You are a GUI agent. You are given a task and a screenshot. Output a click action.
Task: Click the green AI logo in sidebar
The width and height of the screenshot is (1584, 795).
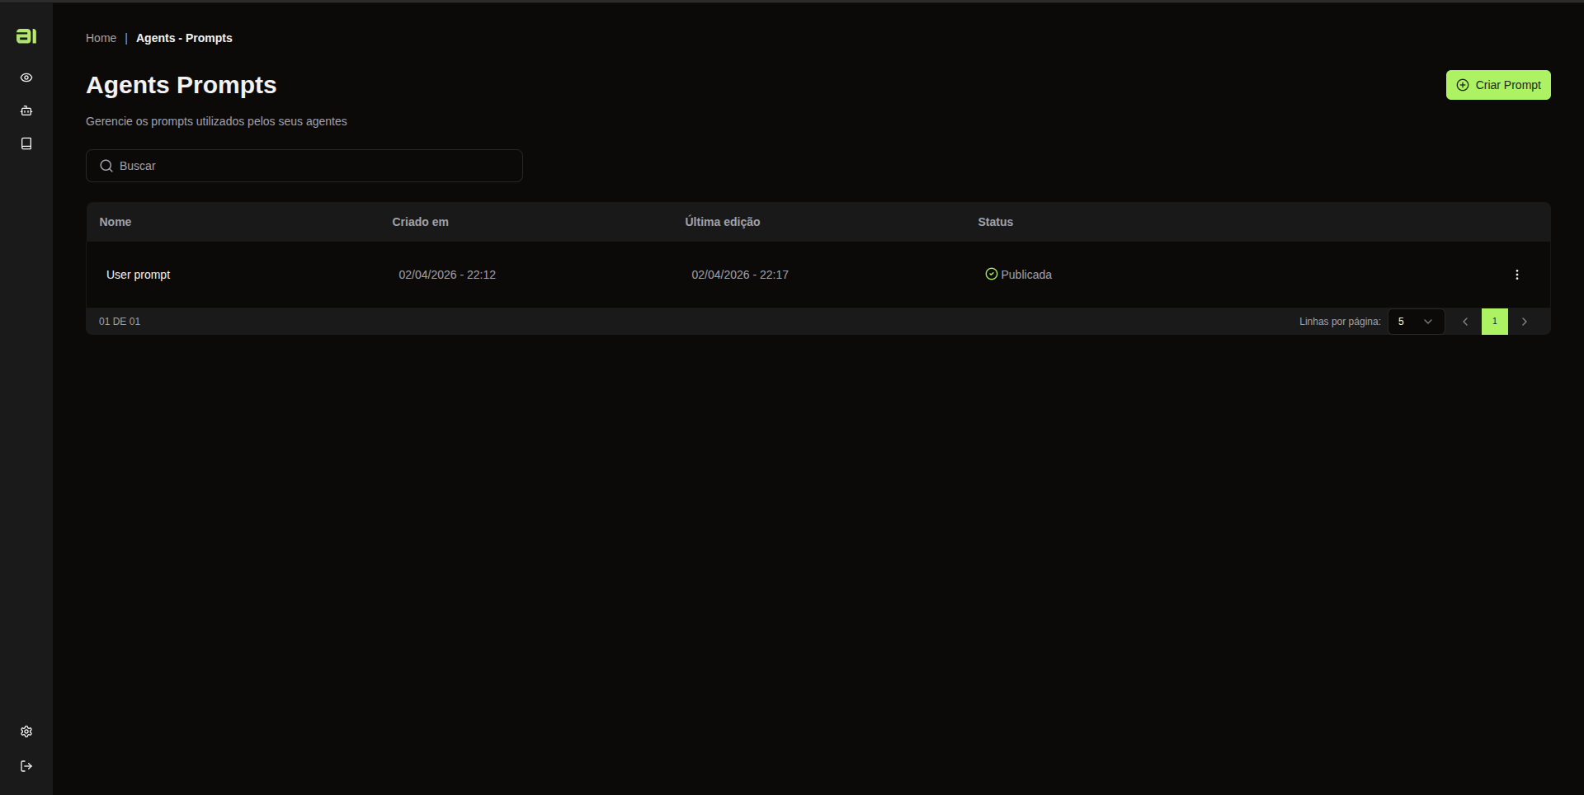(26, 35)
